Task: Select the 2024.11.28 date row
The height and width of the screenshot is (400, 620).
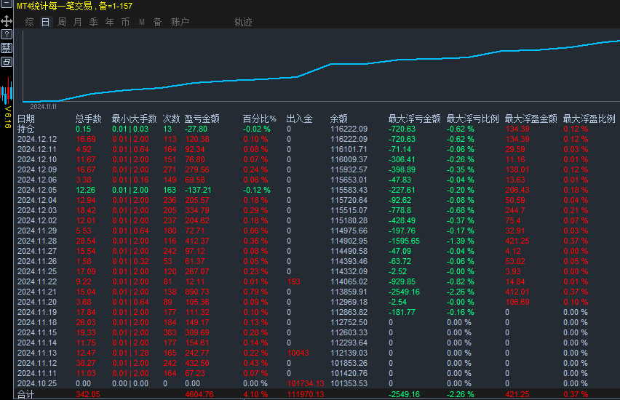Action: point(37,241)
